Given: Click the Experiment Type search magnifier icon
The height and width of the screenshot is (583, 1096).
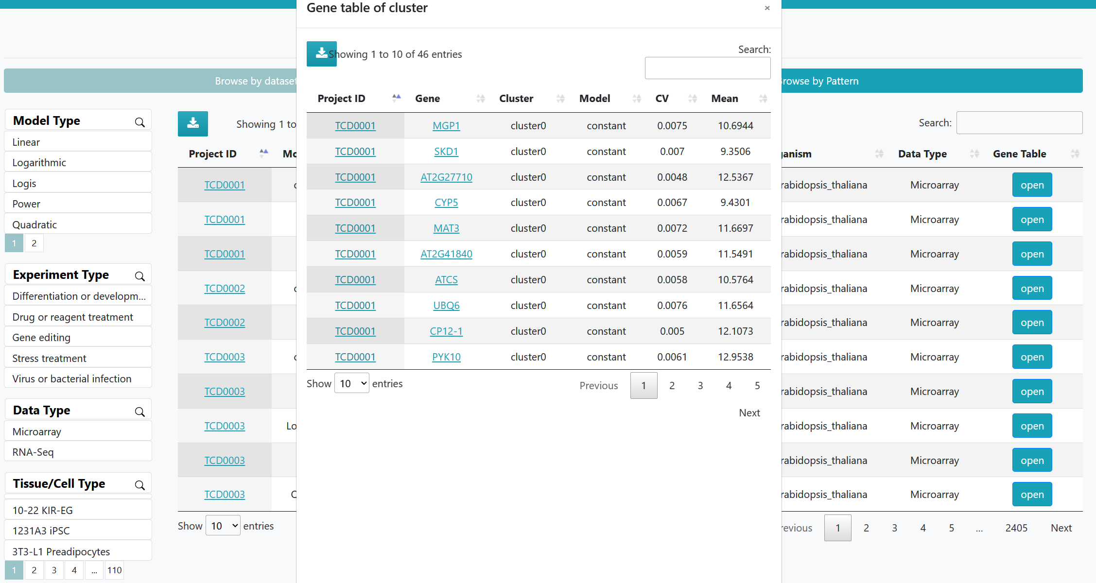Looking at the screenshot, I should pos(140,276).
